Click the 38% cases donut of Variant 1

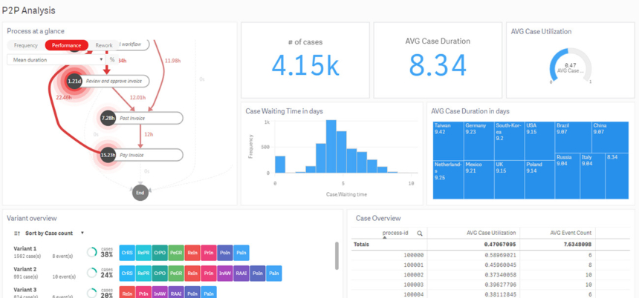coord(91,253)
